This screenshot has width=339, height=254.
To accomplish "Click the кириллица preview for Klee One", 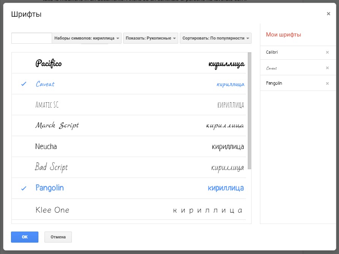I will [208, 210].
